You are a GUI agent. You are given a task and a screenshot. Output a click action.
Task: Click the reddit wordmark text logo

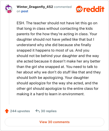(x=94, y=9)
